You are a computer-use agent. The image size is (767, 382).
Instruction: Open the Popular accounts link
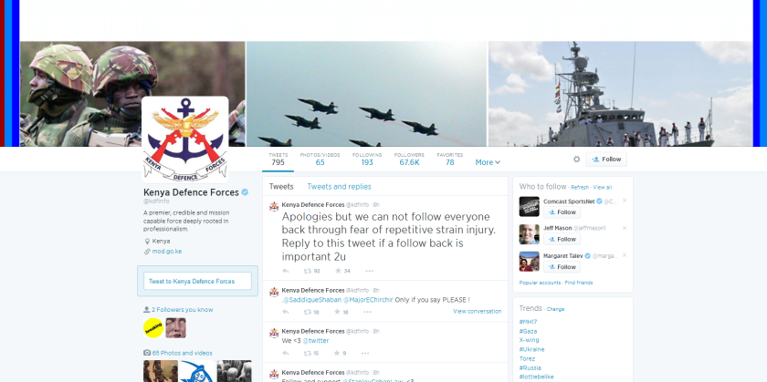[x=540, y=283]
